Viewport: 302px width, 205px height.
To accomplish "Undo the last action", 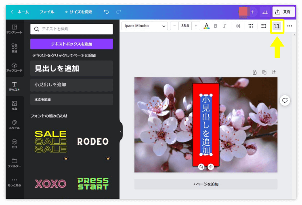I will click(106, 12).
